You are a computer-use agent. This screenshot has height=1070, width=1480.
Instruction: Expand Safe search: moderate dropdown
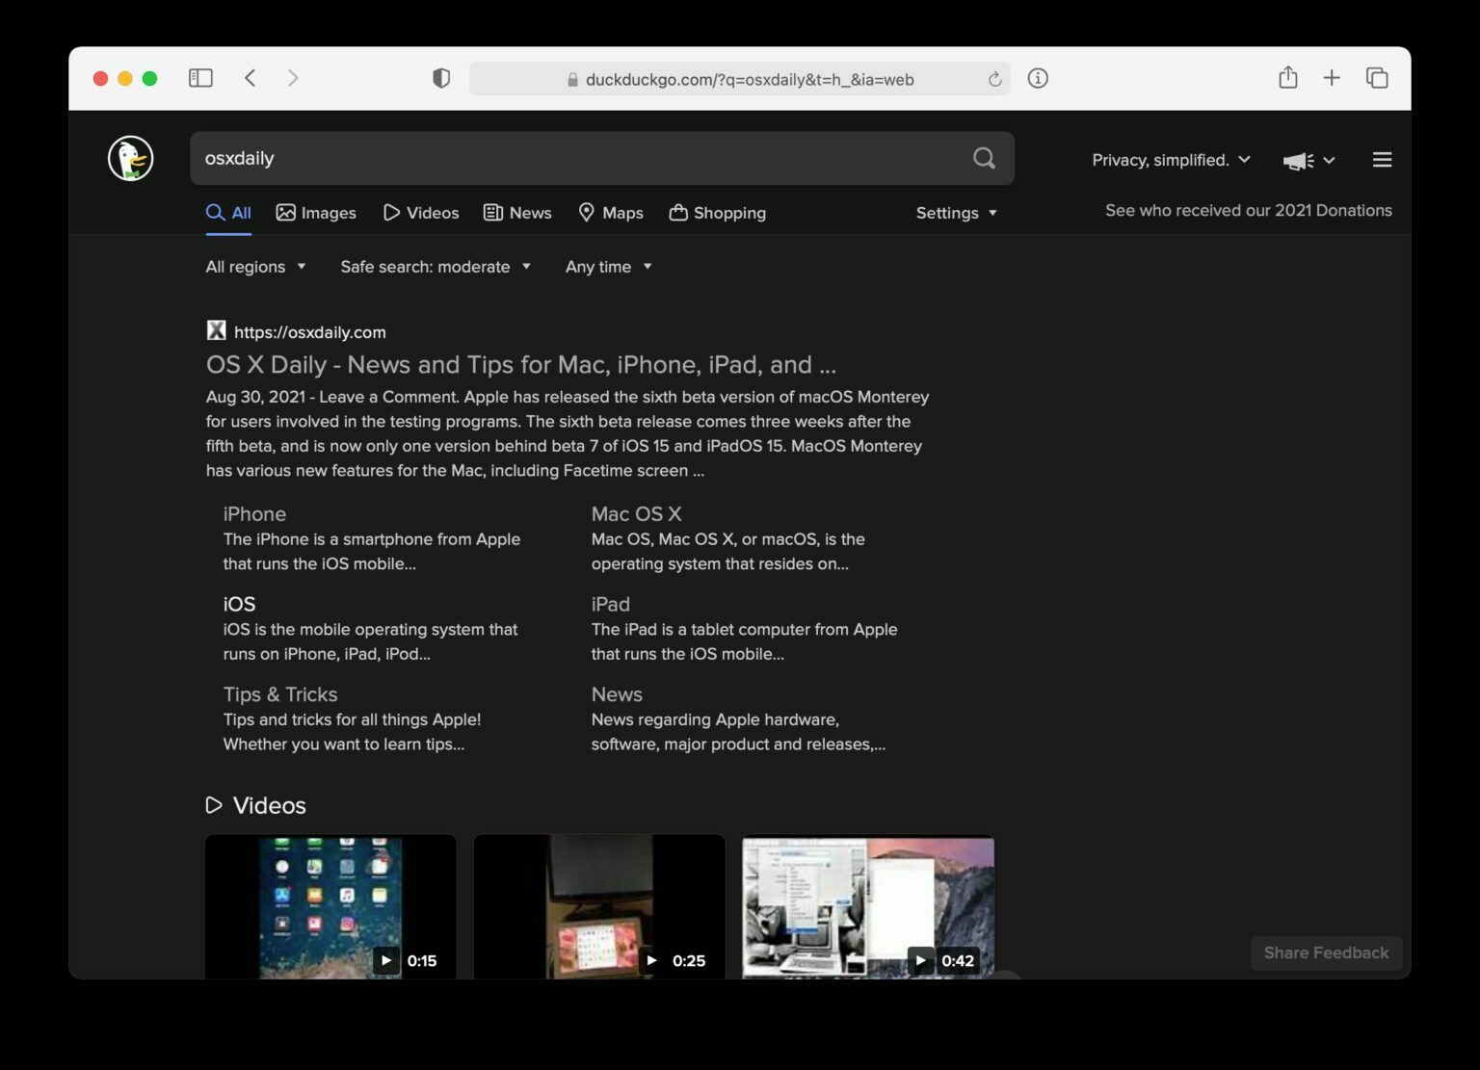[x=436, y=267]
